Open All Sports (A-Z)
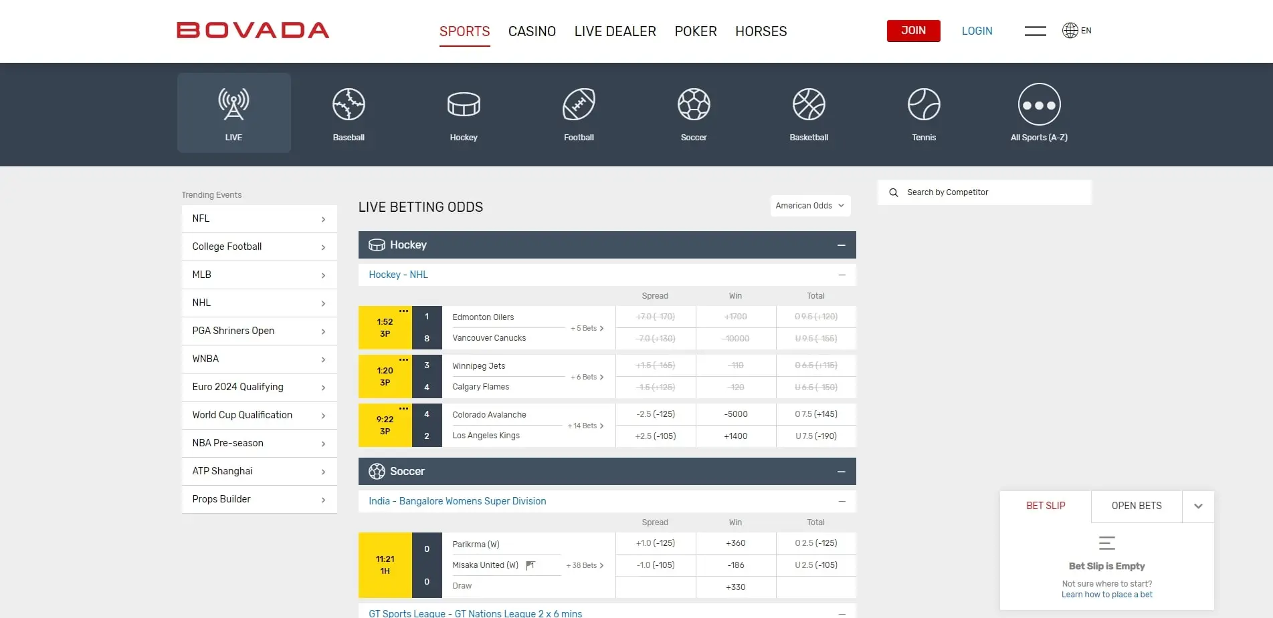1273x618 pixels. [x=1039, y=112]
